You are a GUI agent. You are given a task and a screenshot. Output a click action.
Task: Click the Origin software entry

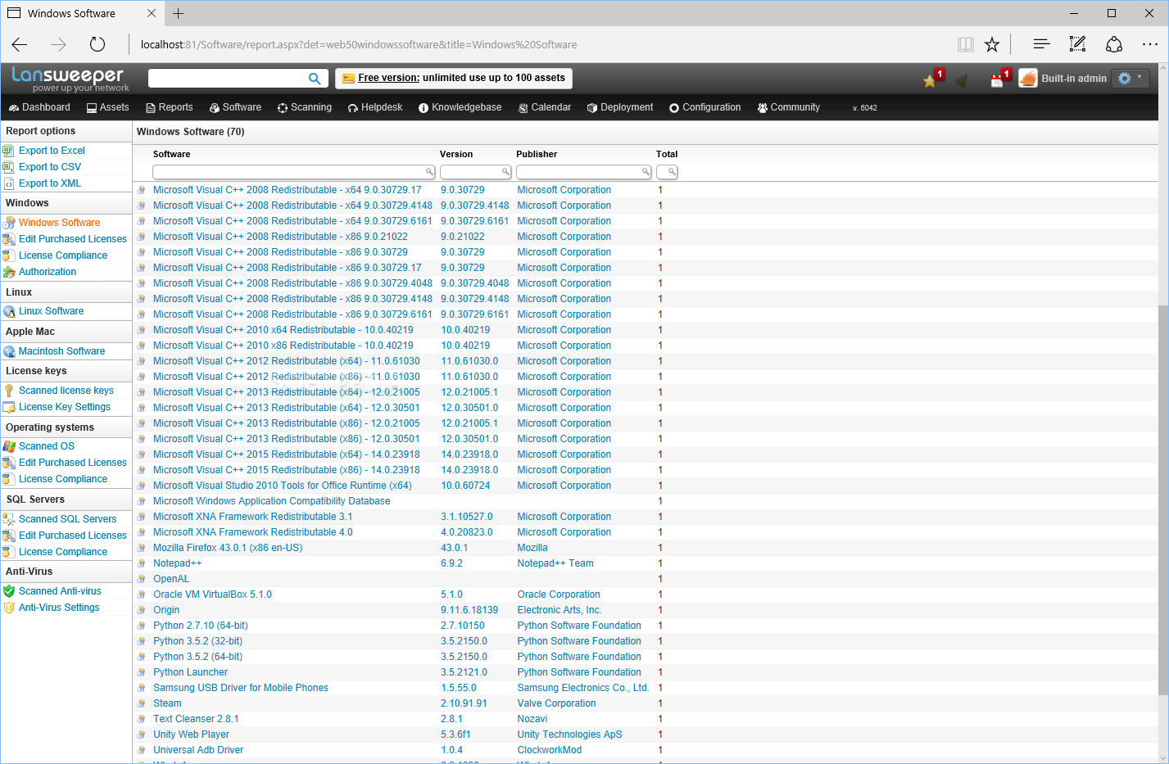(166, 610)
